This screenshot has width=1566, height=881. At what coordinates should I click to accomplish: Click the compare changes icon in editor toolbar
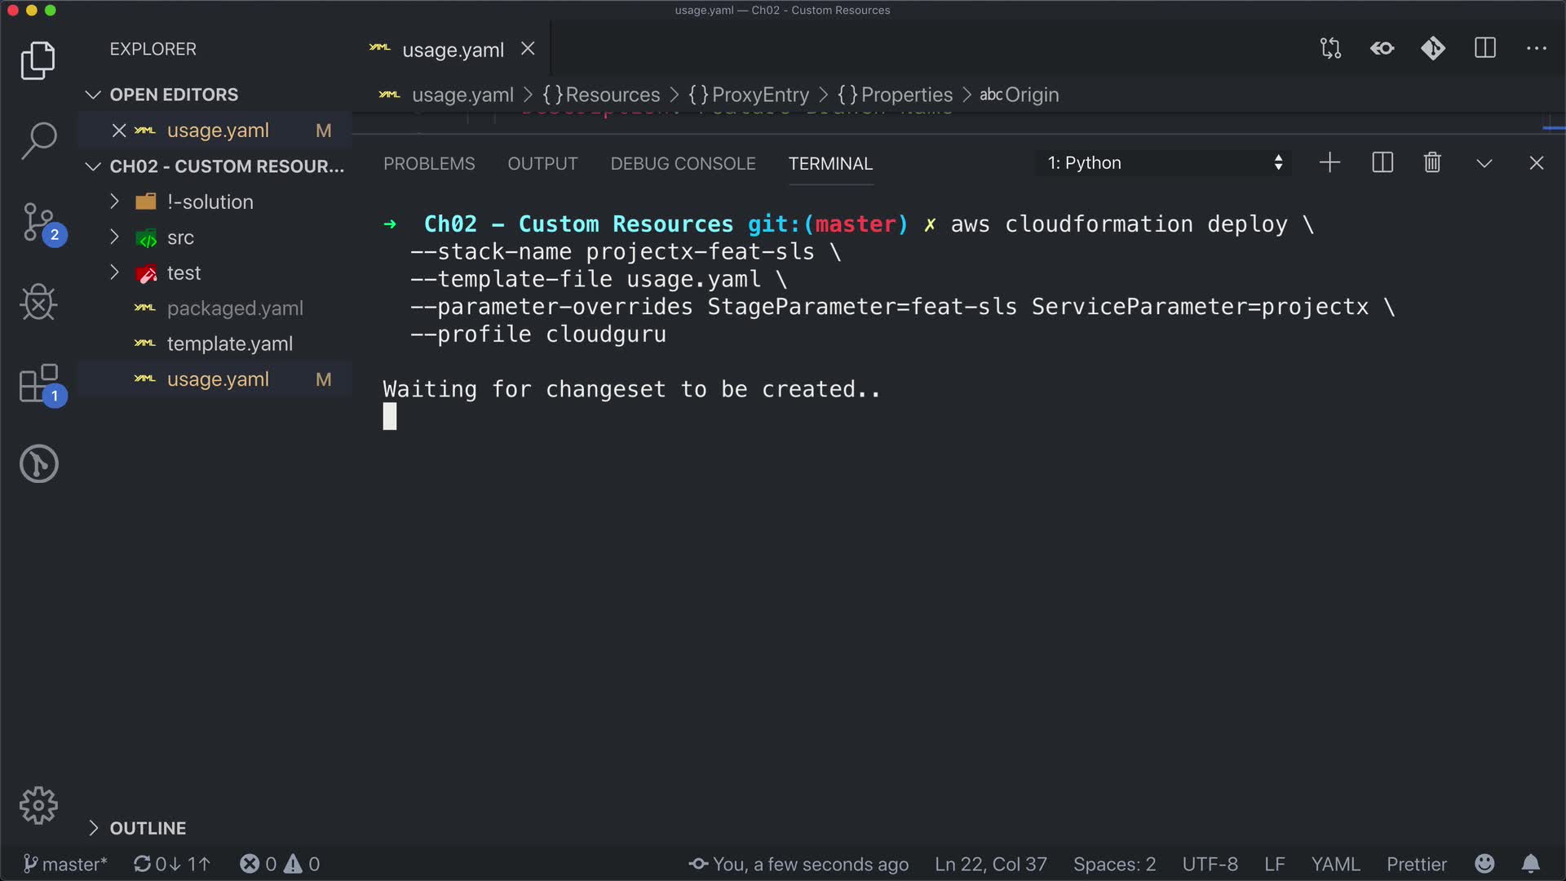tap(1330, 49)
